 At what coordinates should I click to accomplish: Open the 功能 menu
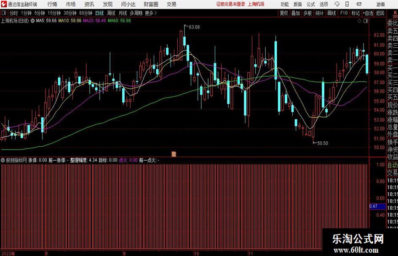285,4
